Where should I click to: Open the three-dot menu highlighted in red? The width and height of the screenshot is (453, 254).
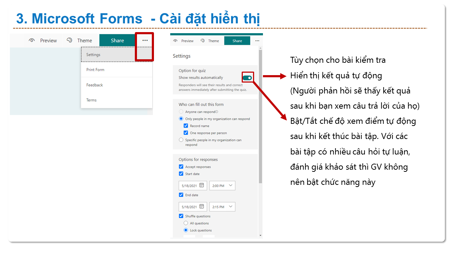[145, 41]
